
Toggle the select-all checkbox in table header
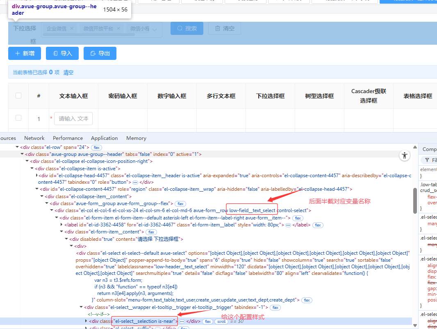18,96
